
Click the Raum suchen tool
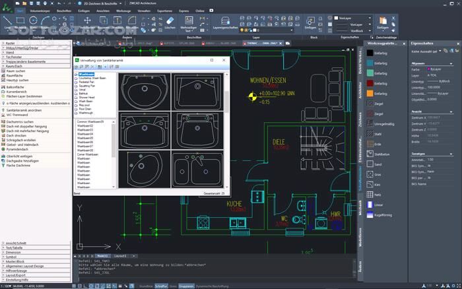(x=16, y=70)
